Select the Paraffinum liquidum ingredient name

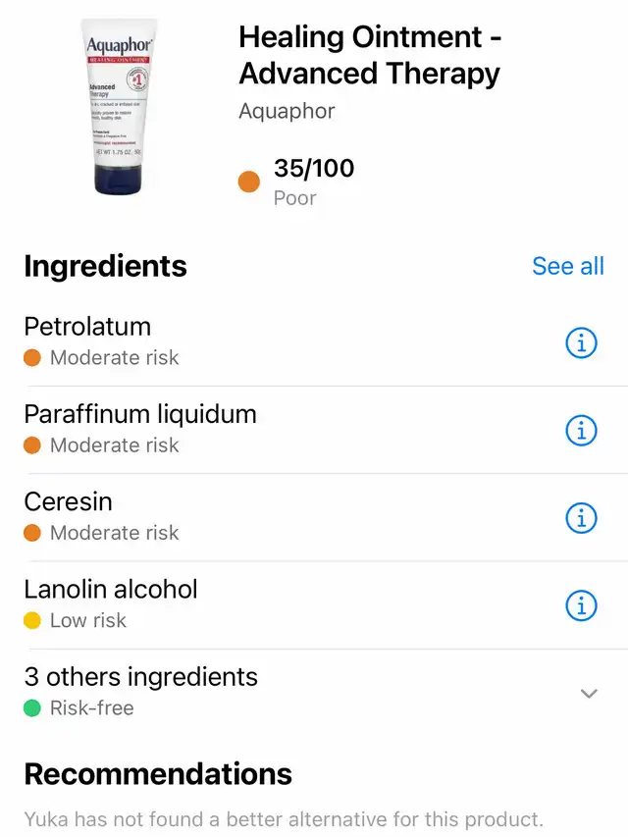tap(140, 414)
